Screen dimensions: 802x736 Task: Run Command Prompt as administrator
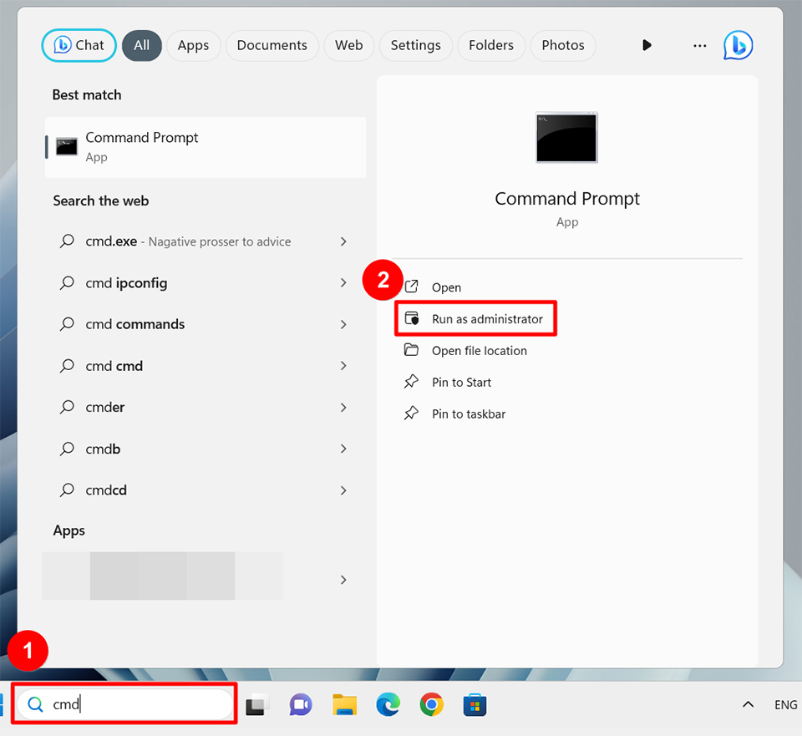(475, 319)
